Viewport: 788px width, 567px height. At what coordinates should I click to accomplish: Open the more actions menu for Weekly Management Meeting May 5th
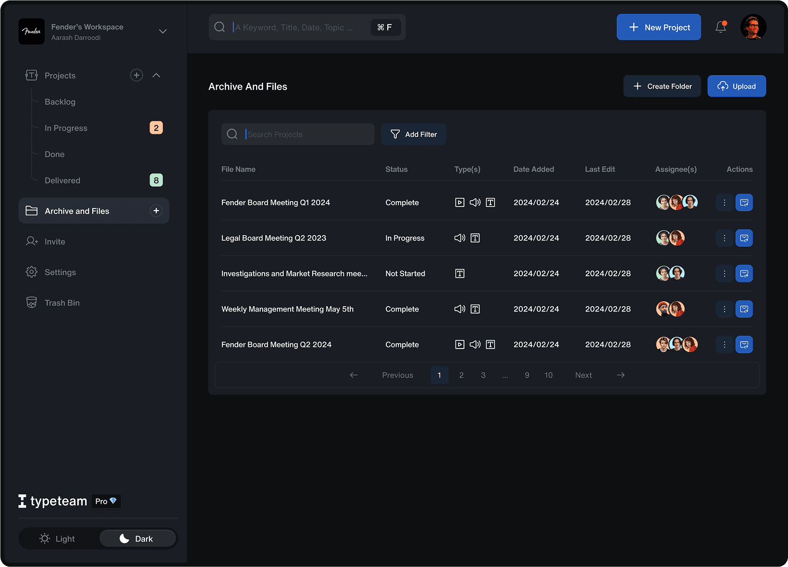[724, 309]
